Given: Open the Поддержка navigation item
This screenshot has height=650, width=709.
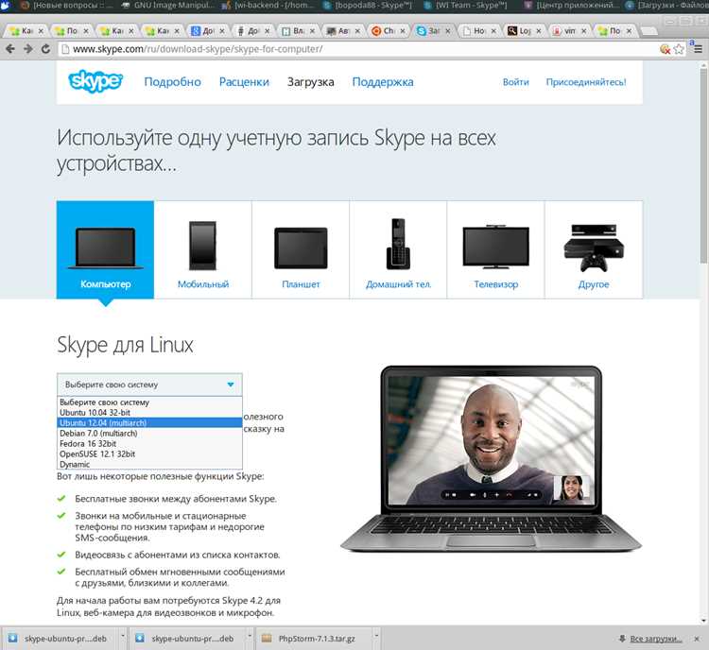Looking at the screenshot, I should pyautogui.click(x=383, y=82).
